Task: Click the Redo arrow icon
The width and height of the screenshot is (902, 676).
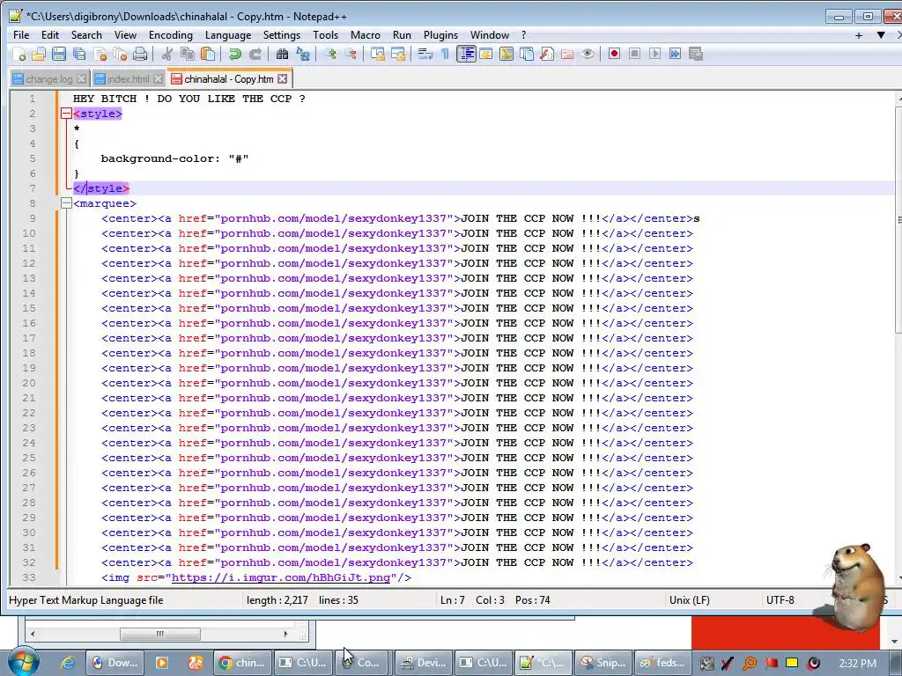Action: click(x=255, y=54)
